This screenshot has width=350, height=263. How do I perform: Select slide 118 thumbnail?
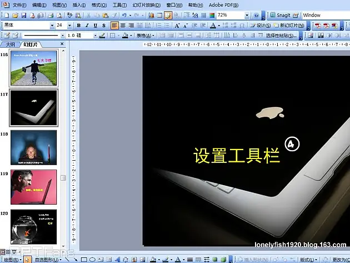33,147
